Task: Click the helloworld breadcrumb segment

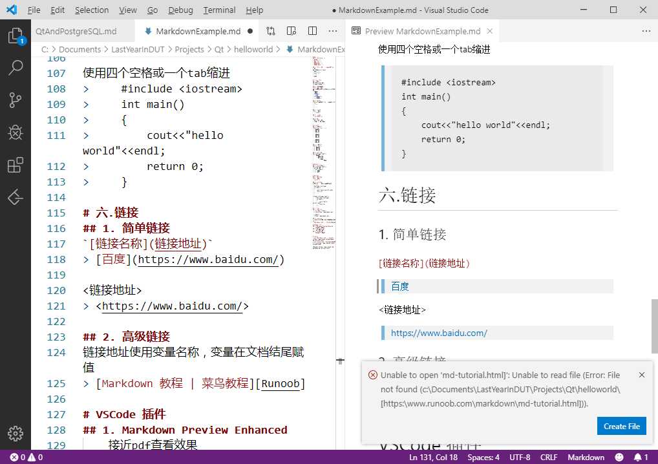Action: click(253, 50)
